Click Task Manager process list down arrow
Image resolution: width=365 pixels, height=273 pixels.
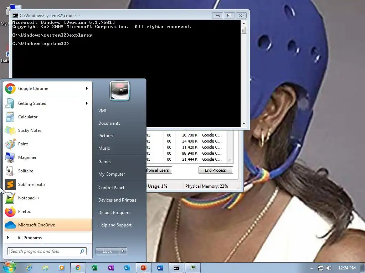(230, 160)
